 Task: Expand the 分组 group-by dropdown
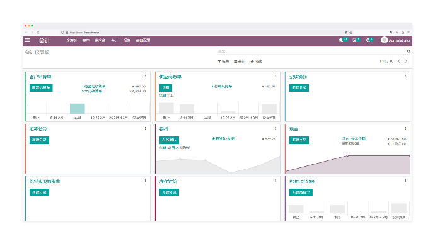(240, 62)
